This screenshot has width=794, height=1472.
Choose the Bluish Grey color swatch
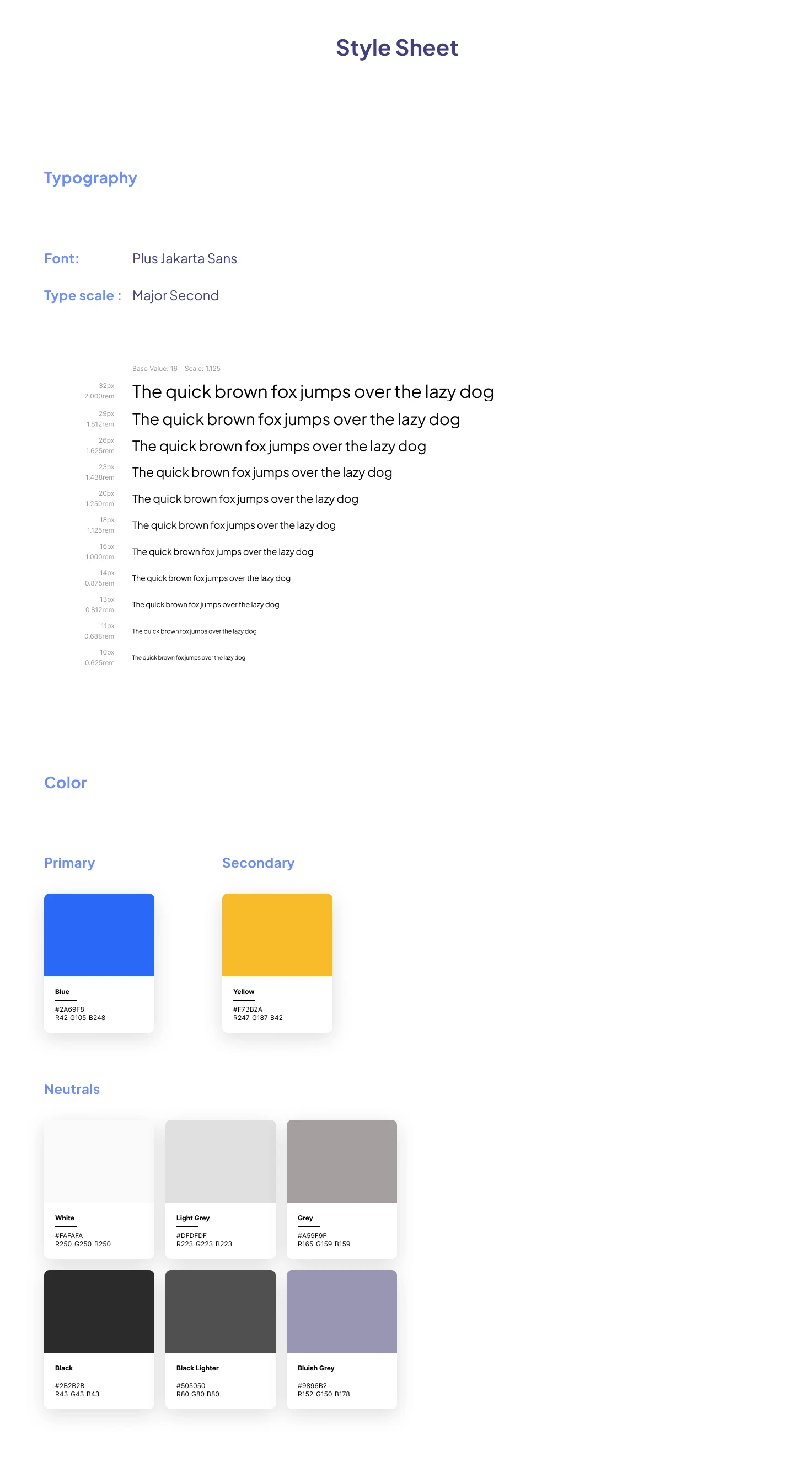coord(341,1311)
